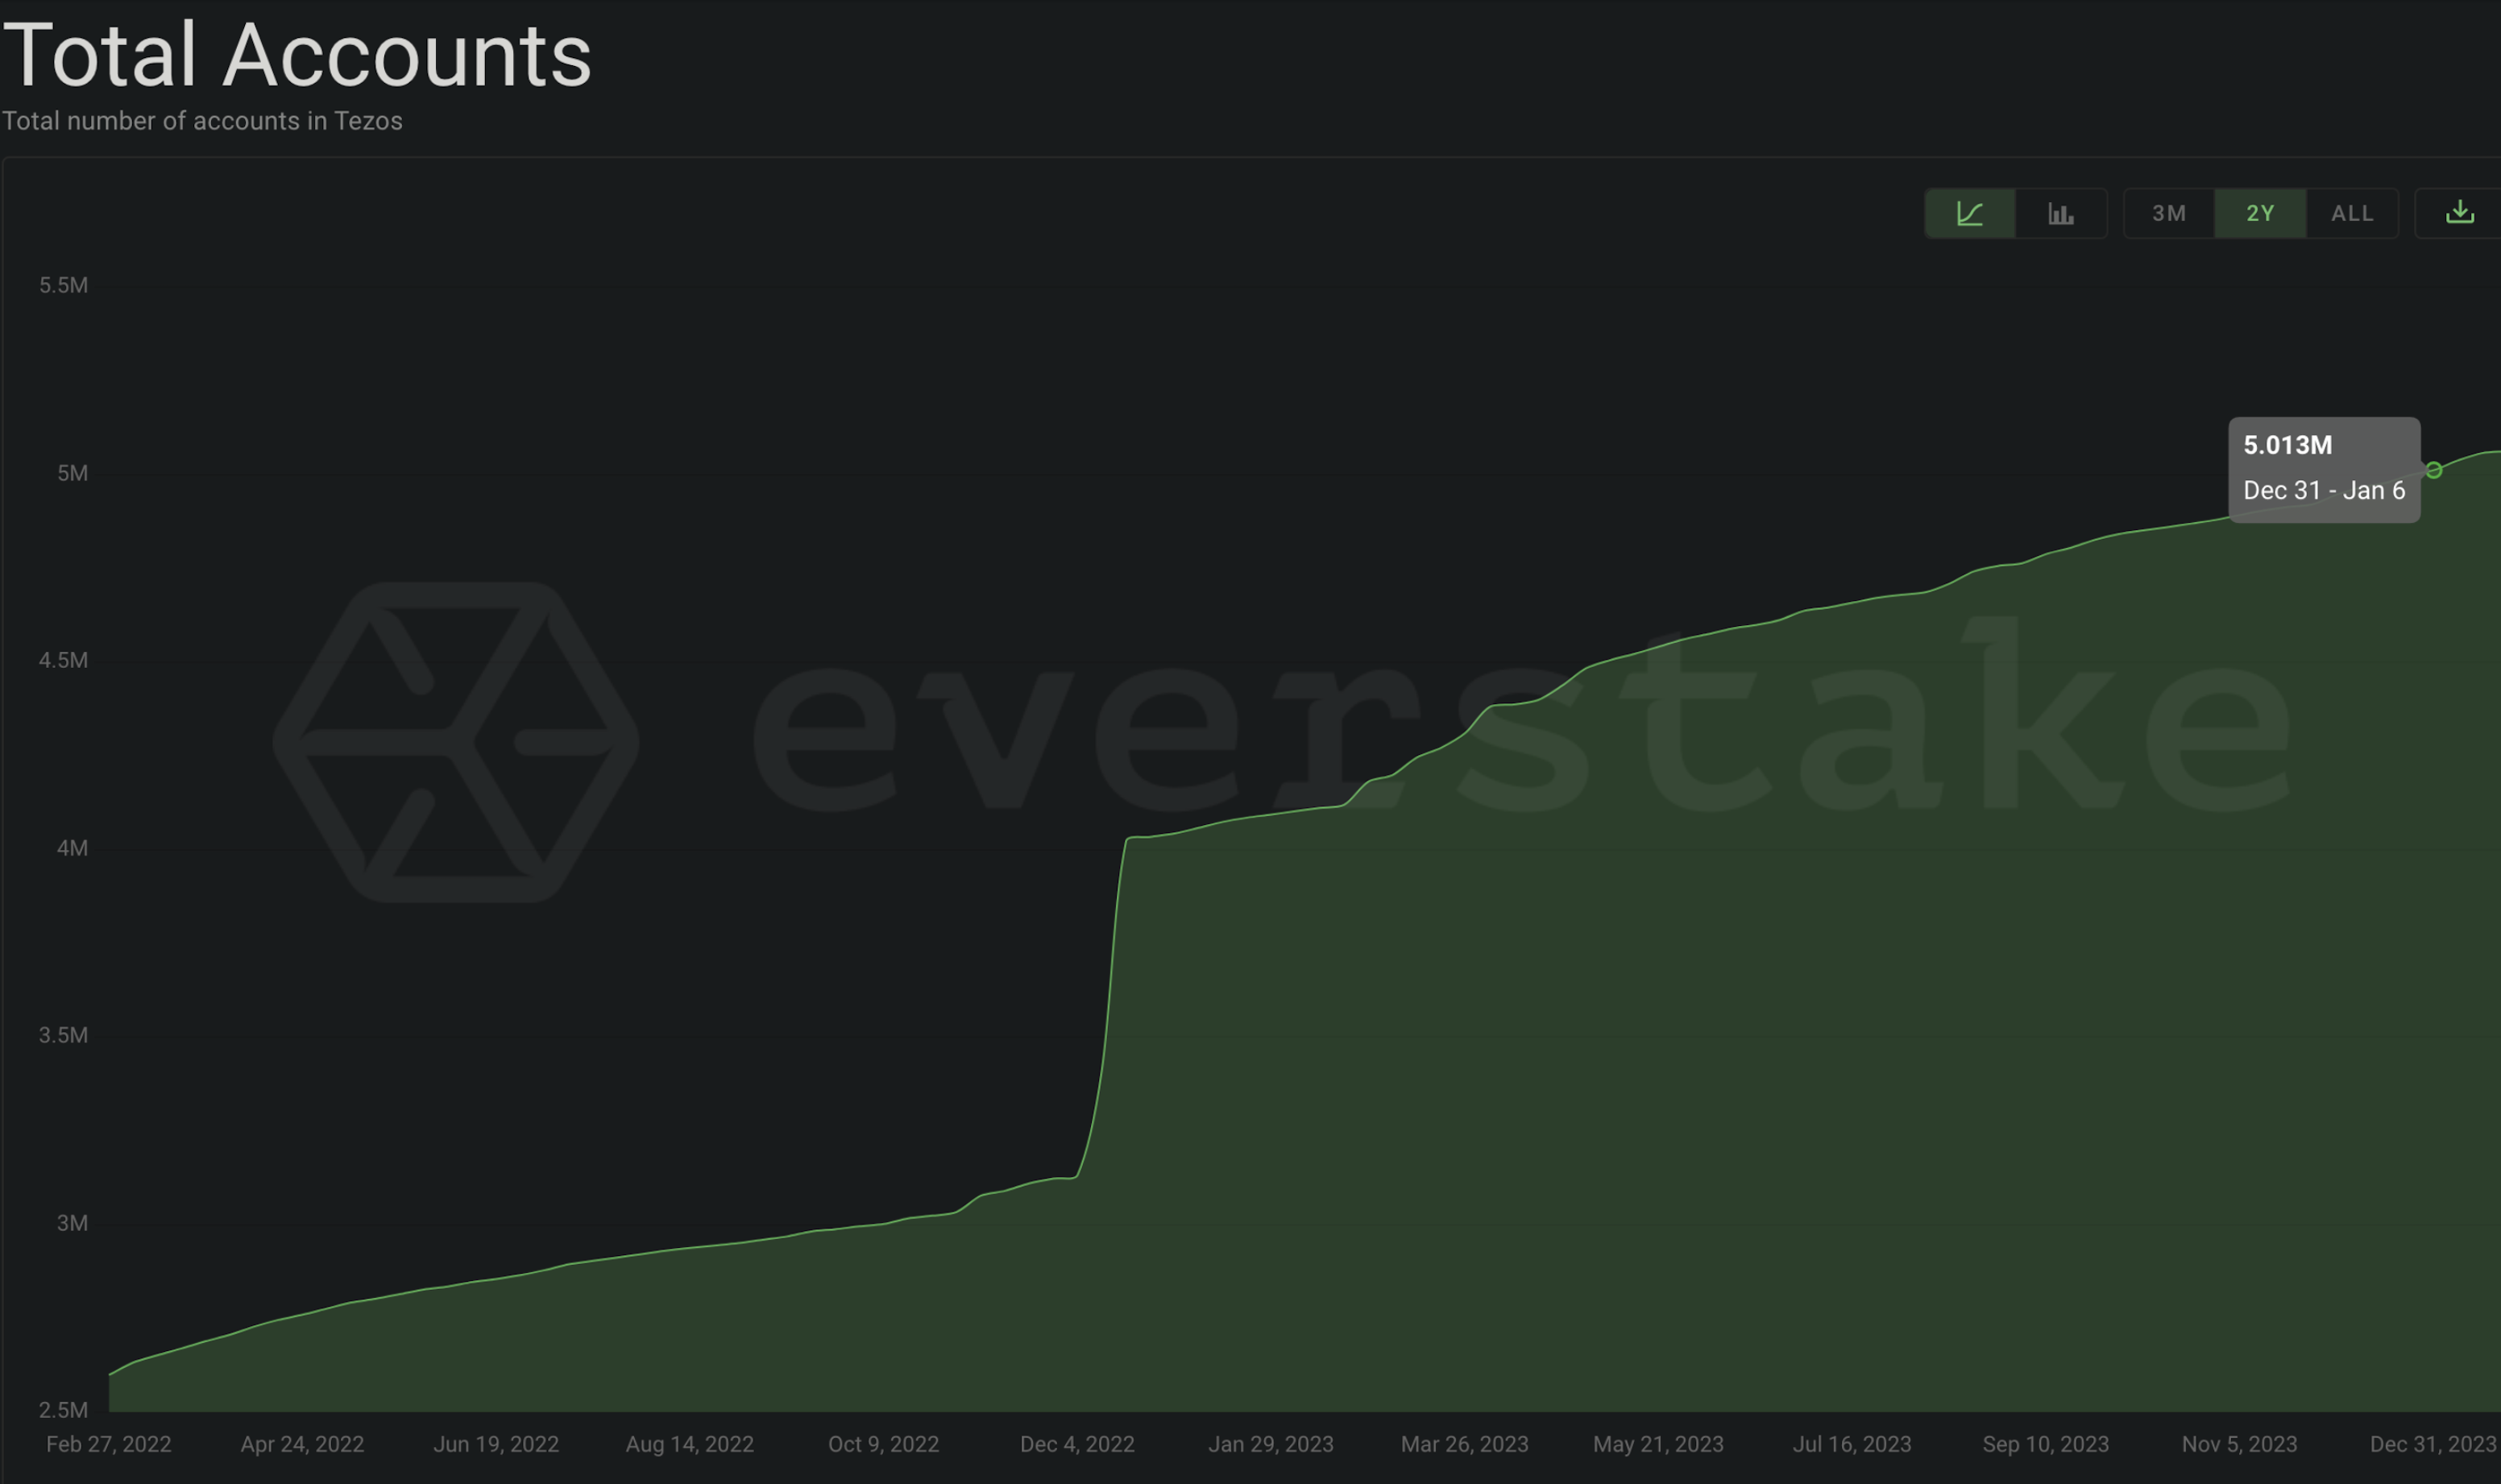Select the 3M time range
The width and height of the screenshot is (2501, 1484).
click(x=2169, y=213)
